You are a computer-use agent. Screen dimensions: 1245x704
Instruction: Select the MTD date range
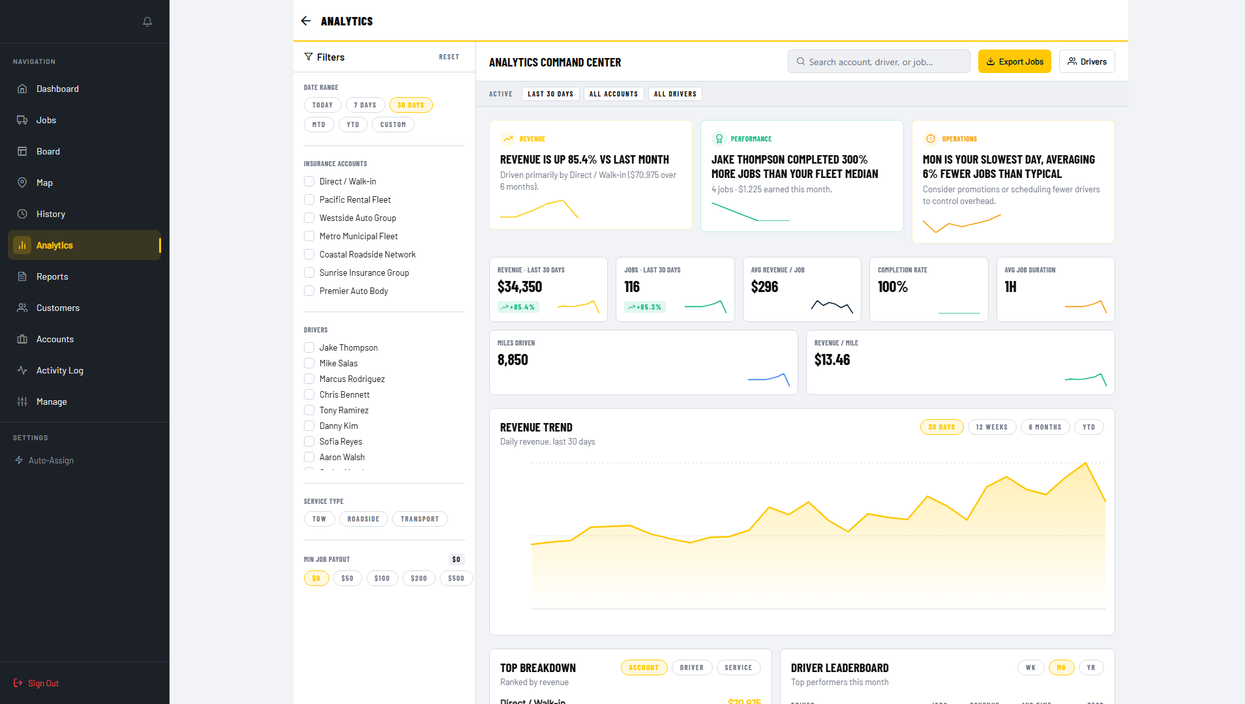click(319, 125)
